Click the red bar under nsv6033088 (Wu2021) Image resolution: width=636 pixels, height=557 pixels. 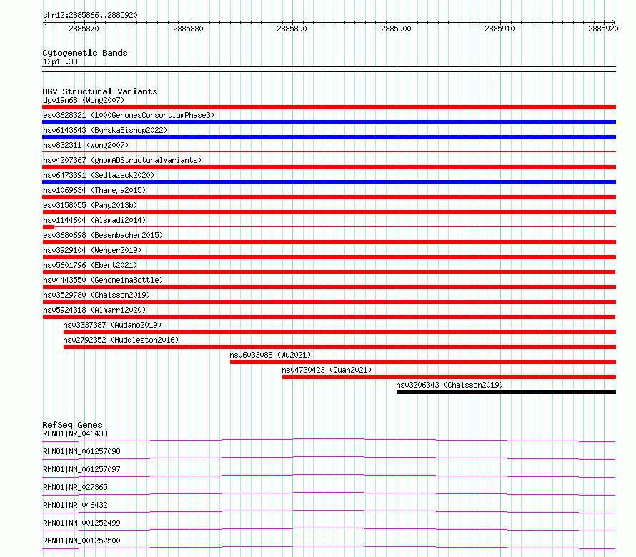tap(423, 362)
